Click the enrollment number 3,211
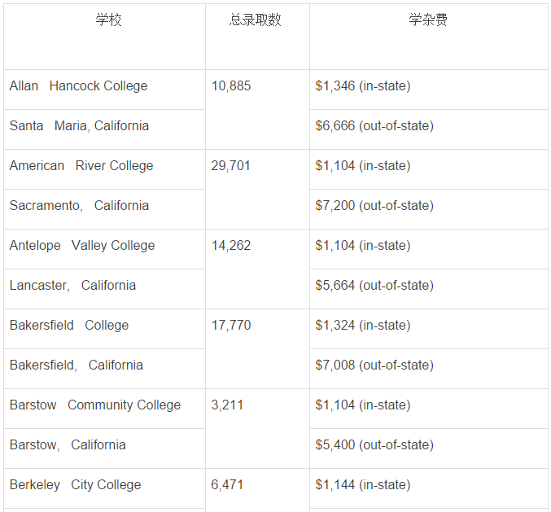Screen dimensions: 551x512 [x=227, y=405]
